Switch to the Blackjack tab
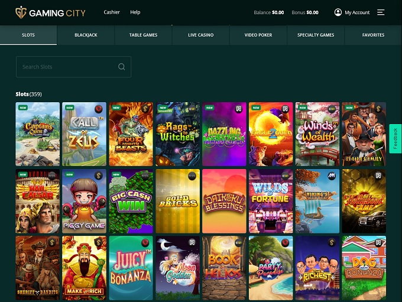 pyautogui.click(x=86, y=35)
